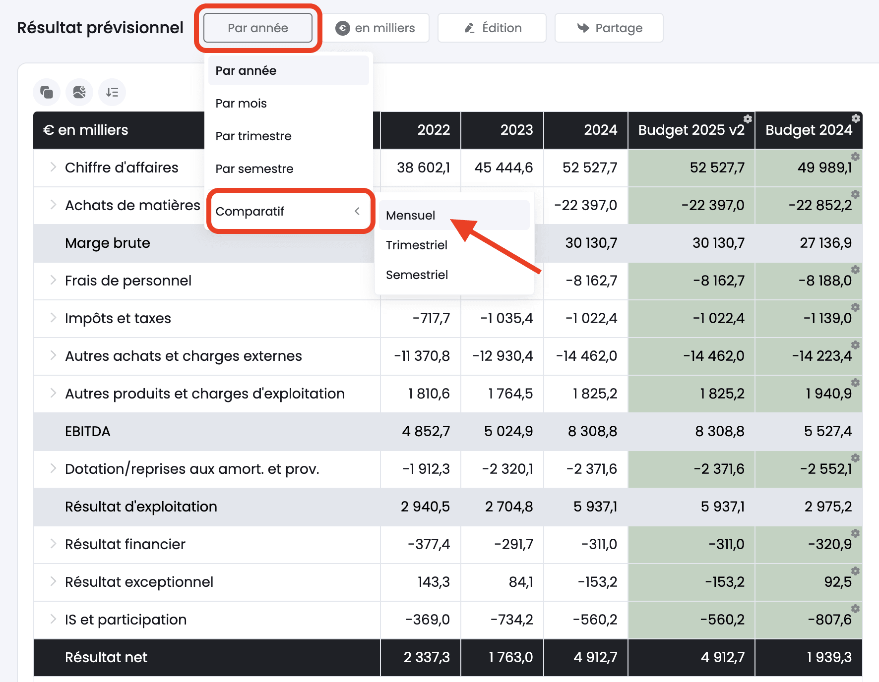879x682 pixels.
Task: Choose Semestriel comparison
Action: coord(454,275)
